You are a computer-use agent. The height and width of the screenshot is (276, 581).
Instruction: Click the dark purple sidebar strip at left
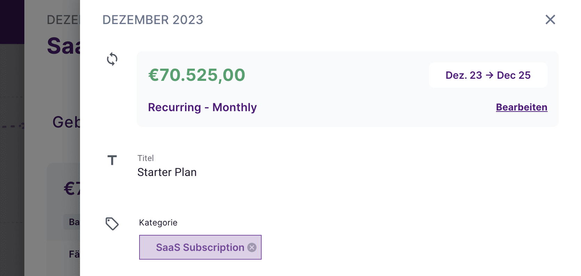tap(12, 22)
